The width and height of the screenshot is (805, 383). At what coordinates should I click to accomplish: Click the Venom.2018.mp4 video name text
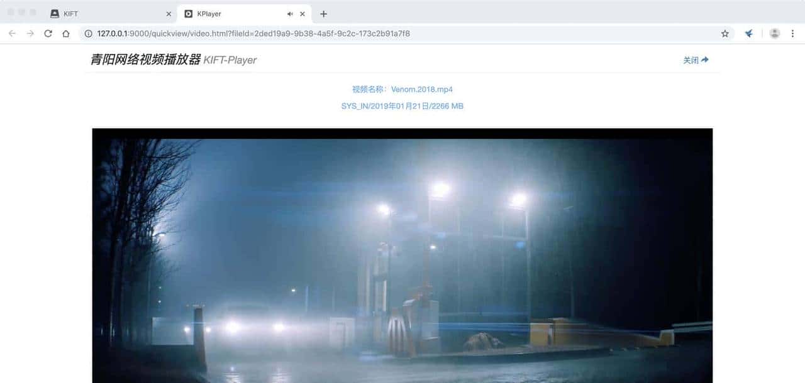(x=421, y=89)
